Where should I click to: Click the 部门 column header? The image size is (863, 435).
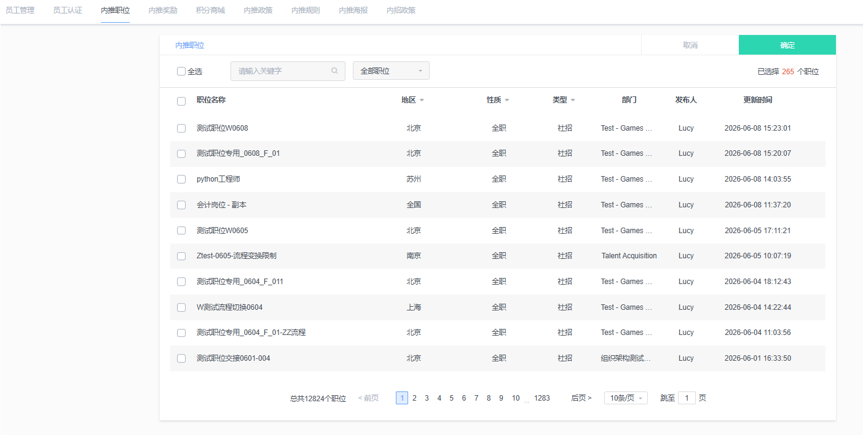pyautogui.click(x=629, y=100)
